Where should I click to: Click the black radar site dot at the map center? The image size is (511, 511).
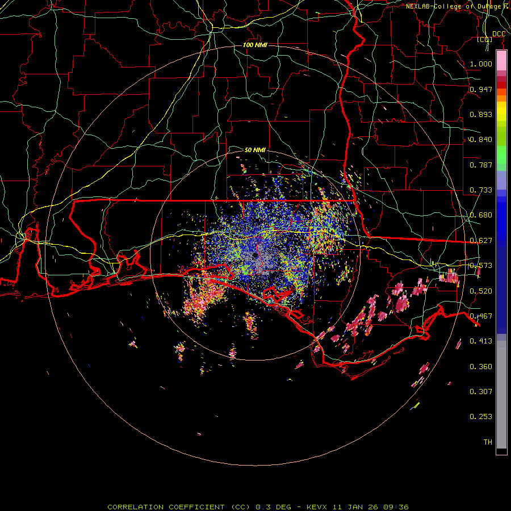255,256
